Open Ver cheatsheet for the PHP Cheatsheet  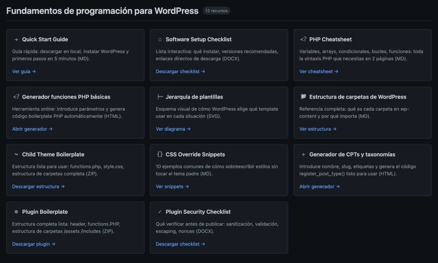[x=319, y=71]
